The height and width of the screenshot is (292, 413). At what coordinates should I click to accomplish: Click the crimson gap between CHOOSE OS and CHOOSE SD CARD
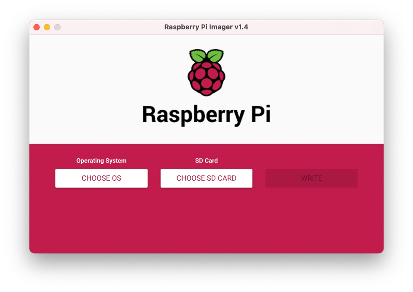point(154,178)
